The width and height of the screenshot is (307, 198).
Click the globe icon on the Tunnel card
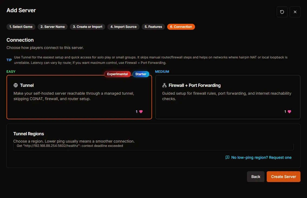[x=15, y=85]
